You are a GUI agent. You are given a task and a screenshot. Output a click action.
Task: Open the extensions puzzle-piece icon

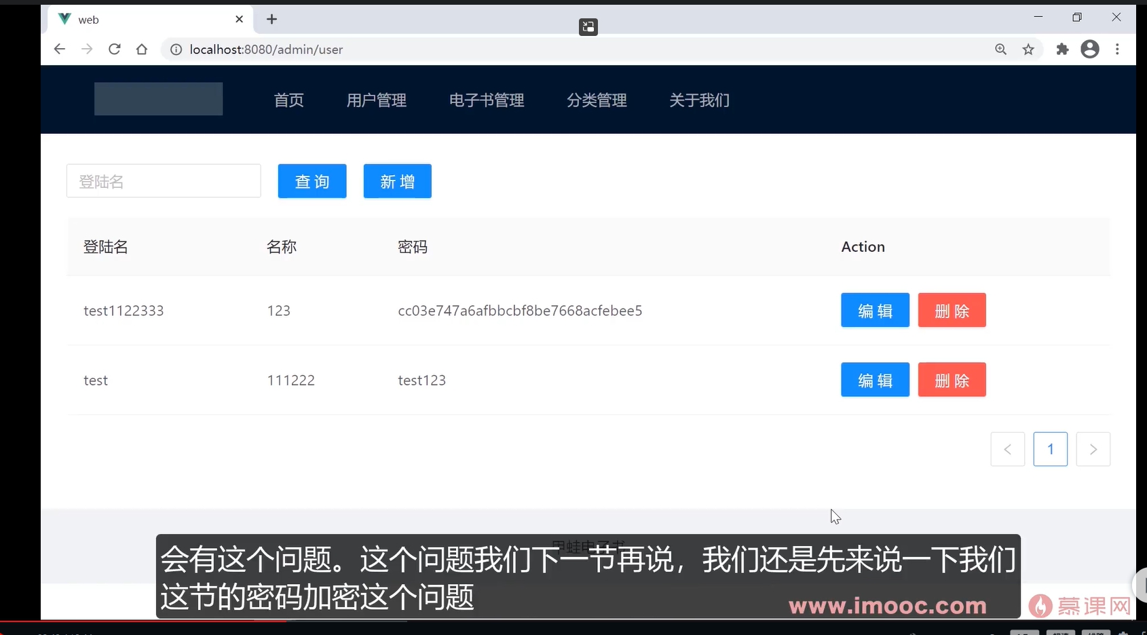(1061, 49)
